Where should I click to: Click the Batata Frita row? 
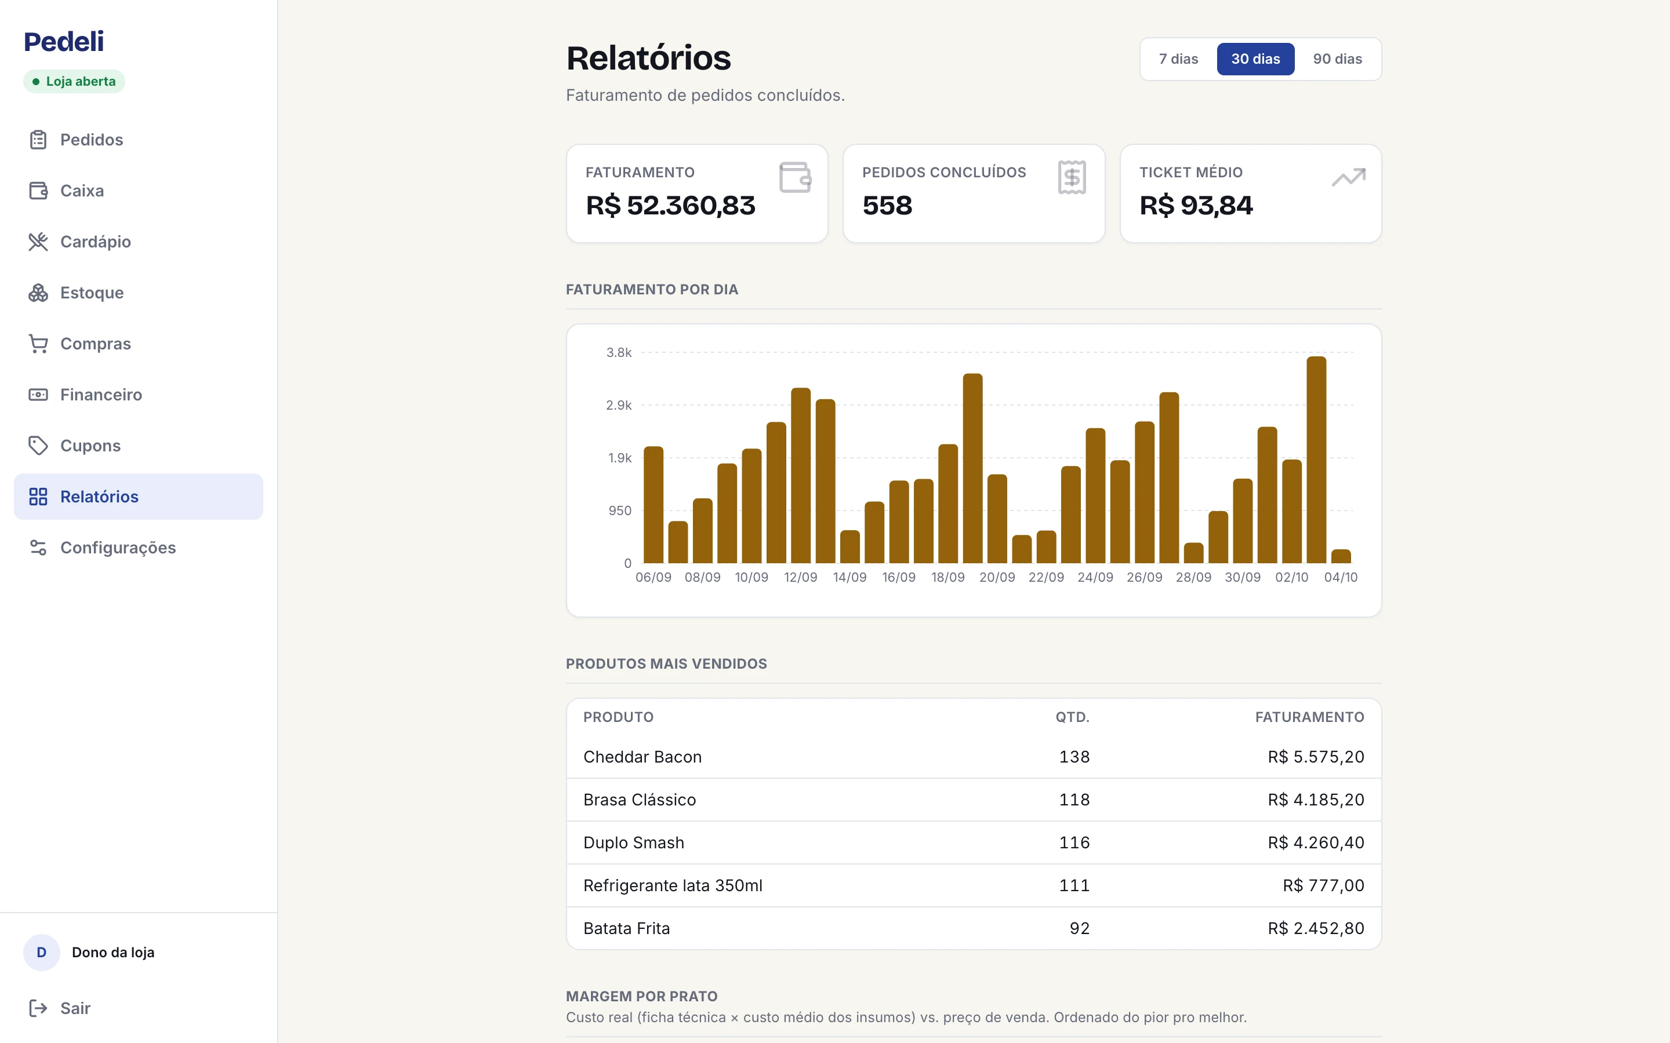974,928
